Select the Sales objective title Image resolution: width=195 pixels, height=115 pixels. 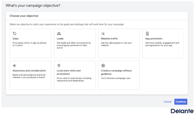coord(15,39)
